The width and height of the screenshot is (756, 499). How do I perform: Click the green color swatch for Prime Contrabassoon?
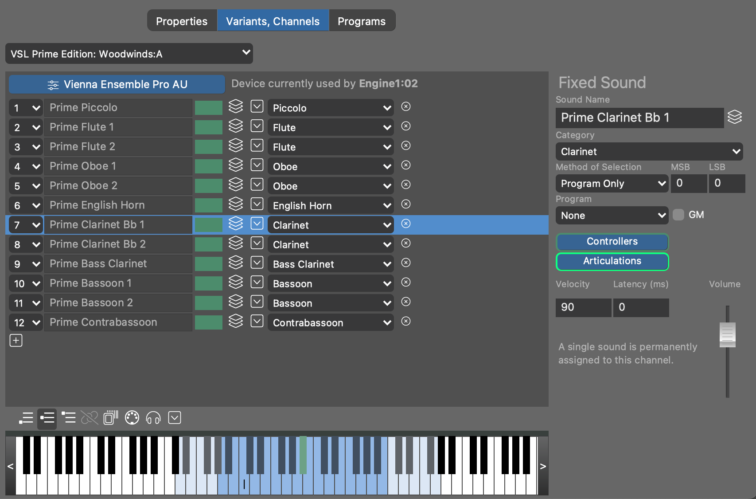click(209, 322)
